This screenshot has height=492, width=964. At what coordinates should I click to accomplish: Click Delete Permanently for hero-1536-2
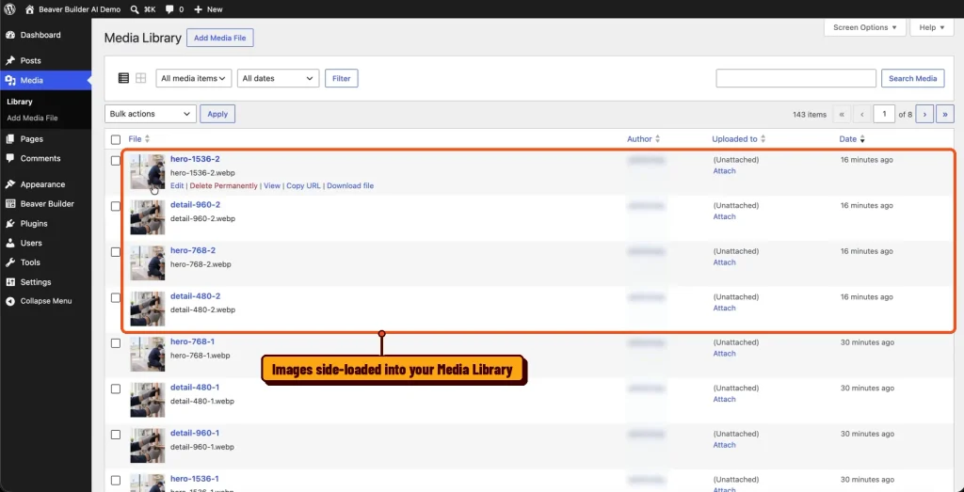[223, 185]
